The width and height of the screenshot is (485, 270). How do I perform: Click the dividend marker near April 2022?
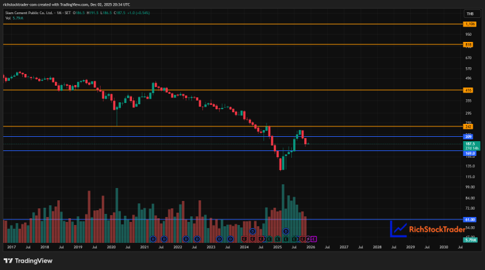click(x=186, y=239)
